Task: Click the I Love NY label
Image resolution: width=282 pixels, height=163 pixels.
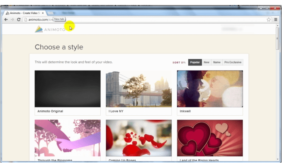Action: [x=116, y=111]
